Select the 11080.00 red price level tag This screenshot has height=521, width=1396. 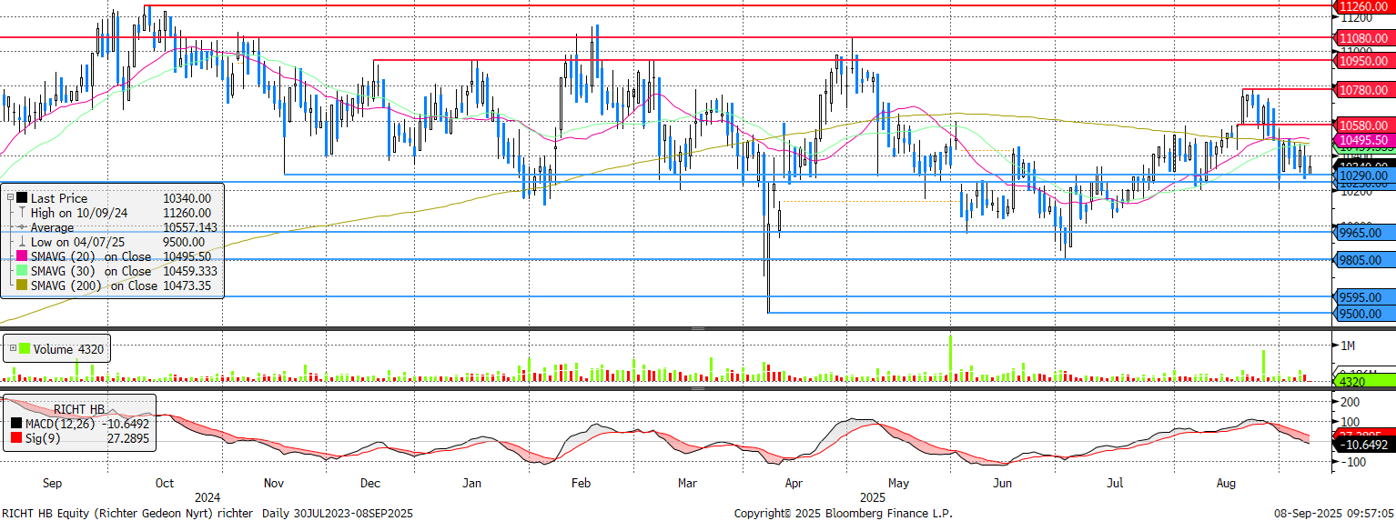[x=1365, y=38]
